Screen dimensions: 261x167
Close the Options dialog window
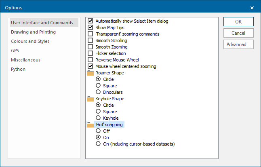click(252, 8)
